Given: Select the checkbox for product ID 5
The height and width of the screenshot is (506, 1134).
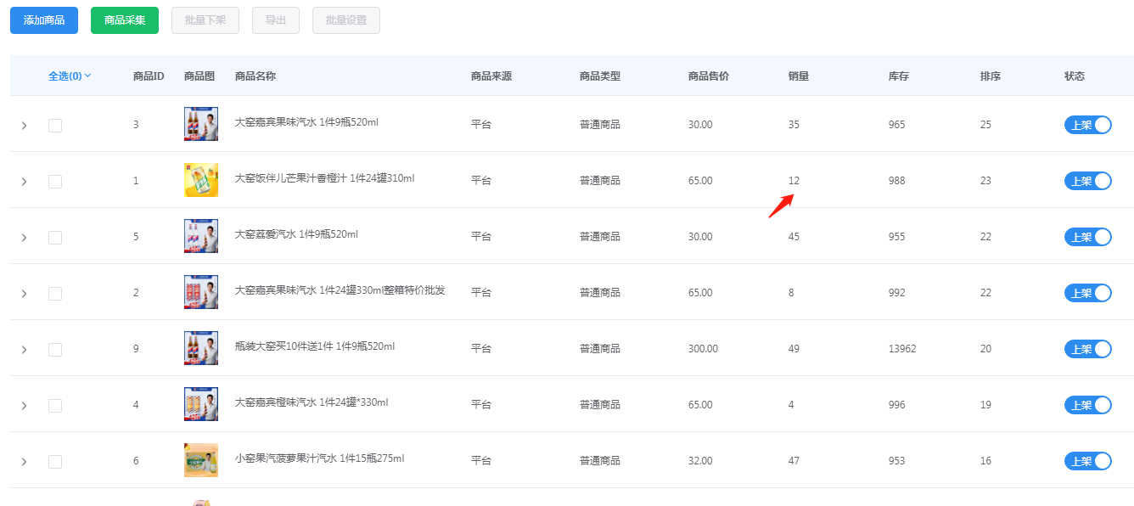Looking at the screenshot, I should coord(55,238).
